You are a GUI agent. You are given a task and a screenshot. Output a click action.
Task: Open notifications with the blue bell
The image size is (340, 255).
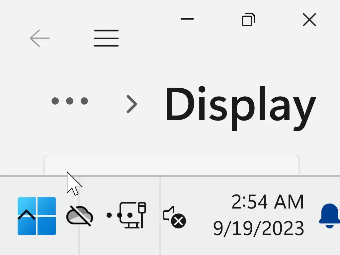click(x=329, y=216)
